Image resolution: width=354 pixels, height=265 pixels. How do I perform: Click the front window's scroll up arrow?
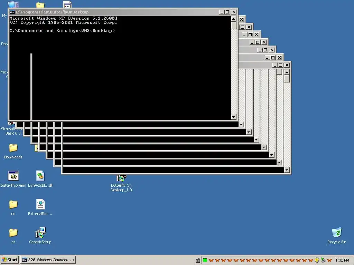click(233, 19)
